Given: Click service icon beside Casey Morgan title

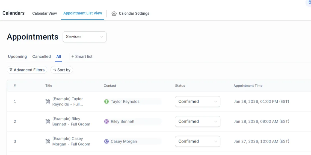Looking at the screenshot, I should tap(48, 141).
